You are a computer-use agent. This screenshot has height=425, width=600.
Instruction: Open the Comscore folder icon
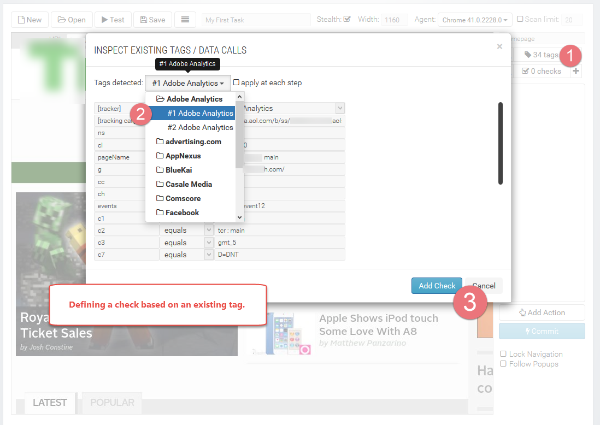click(x=160, y=198)
